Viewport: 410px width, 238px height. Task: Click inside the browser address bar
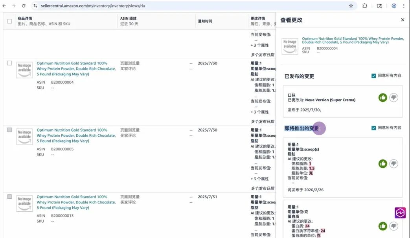157,6
